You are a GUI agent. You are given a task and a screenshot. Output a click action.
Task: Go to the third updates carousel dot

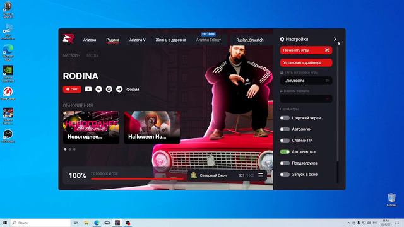click(x=74, y=149)
